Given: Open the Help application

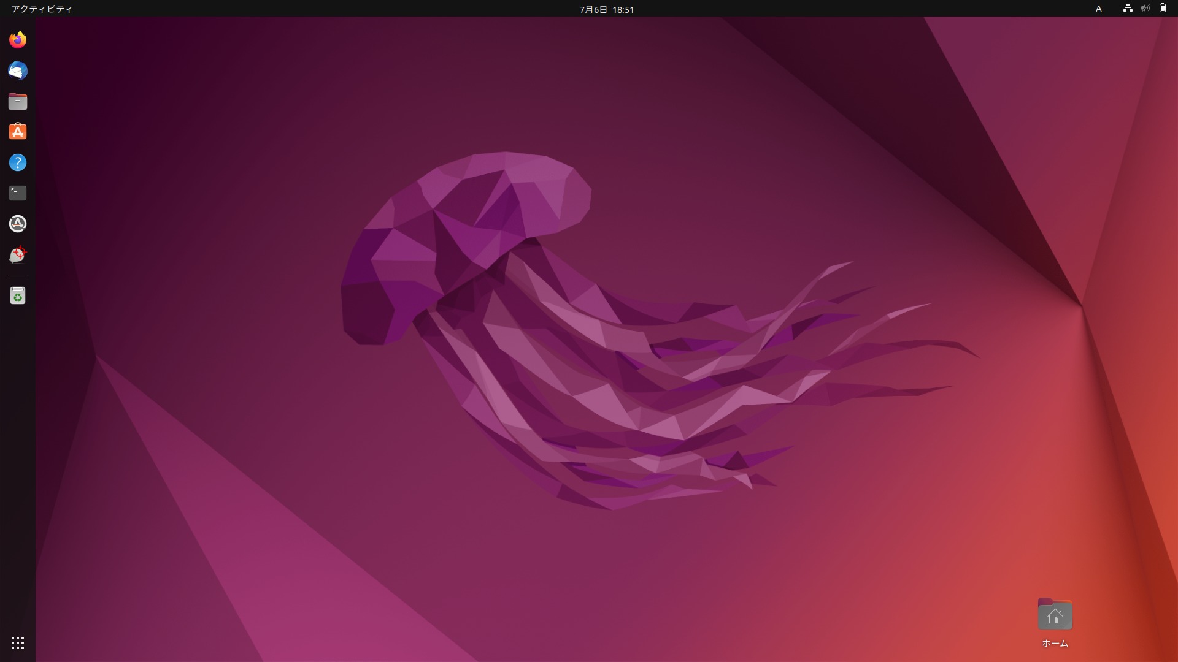Looking at the screenshot, I should [18, 162].
